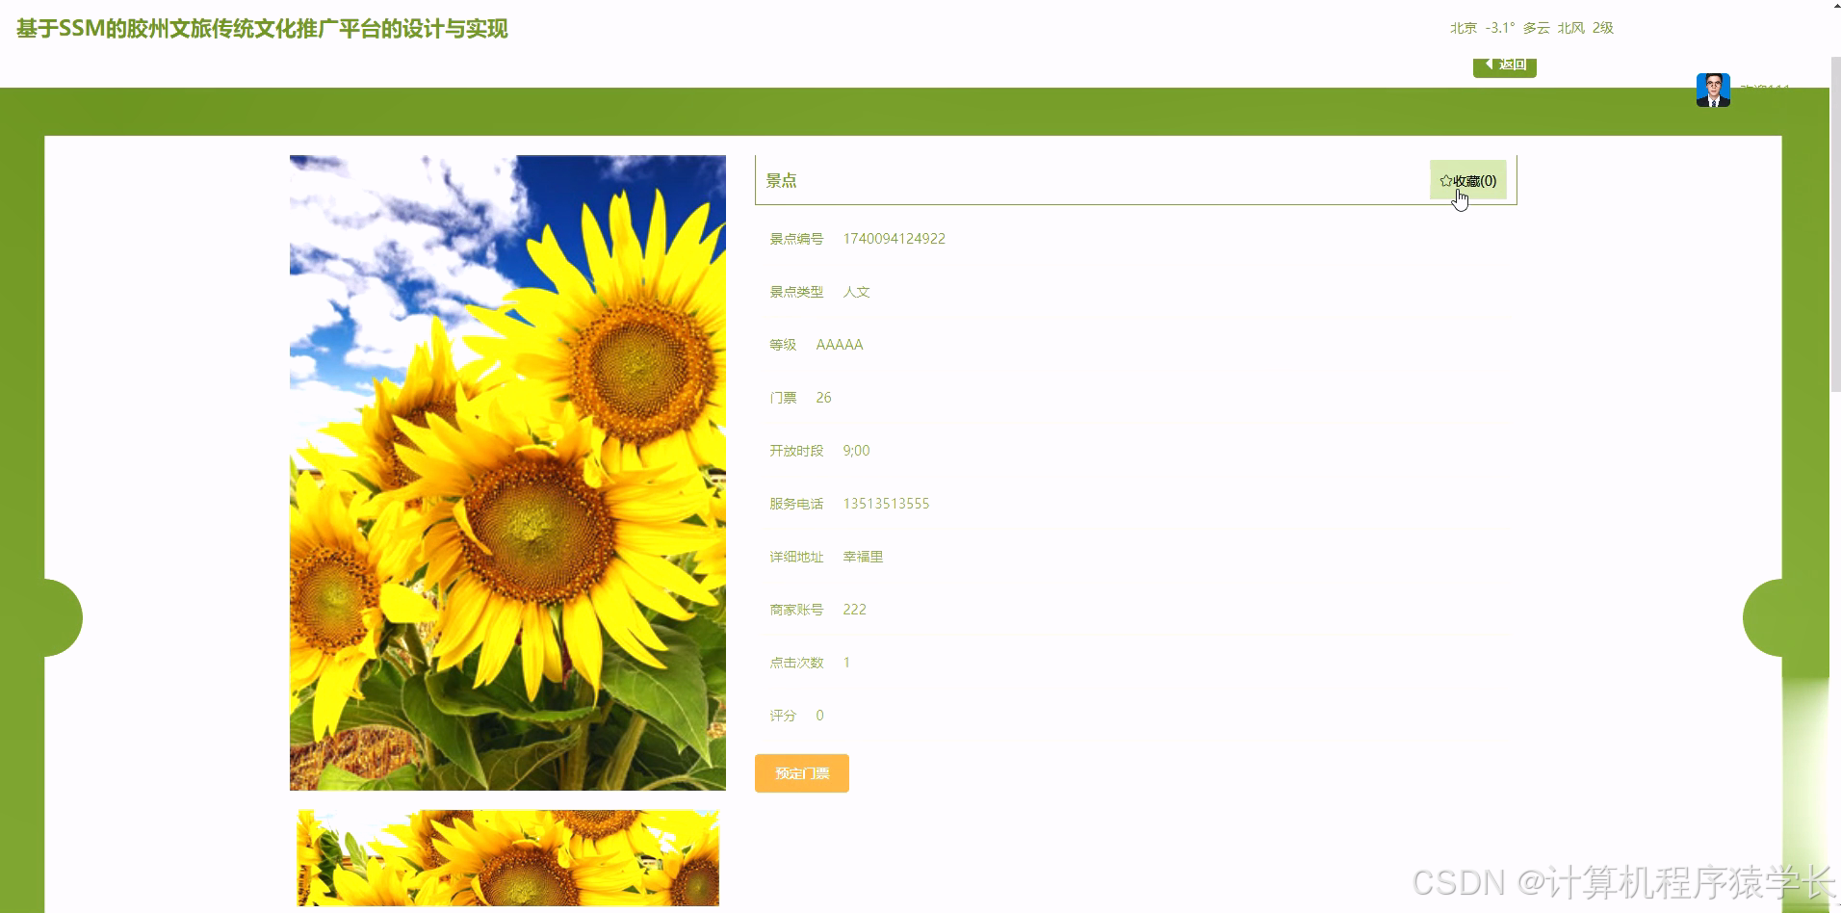Click the star icon to favorite the attraction
Screen dimensions: 1841x913
(1444, 180)
